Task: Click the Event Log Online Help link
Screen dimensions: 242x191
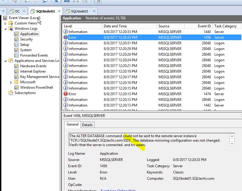Action: (119, 190)
